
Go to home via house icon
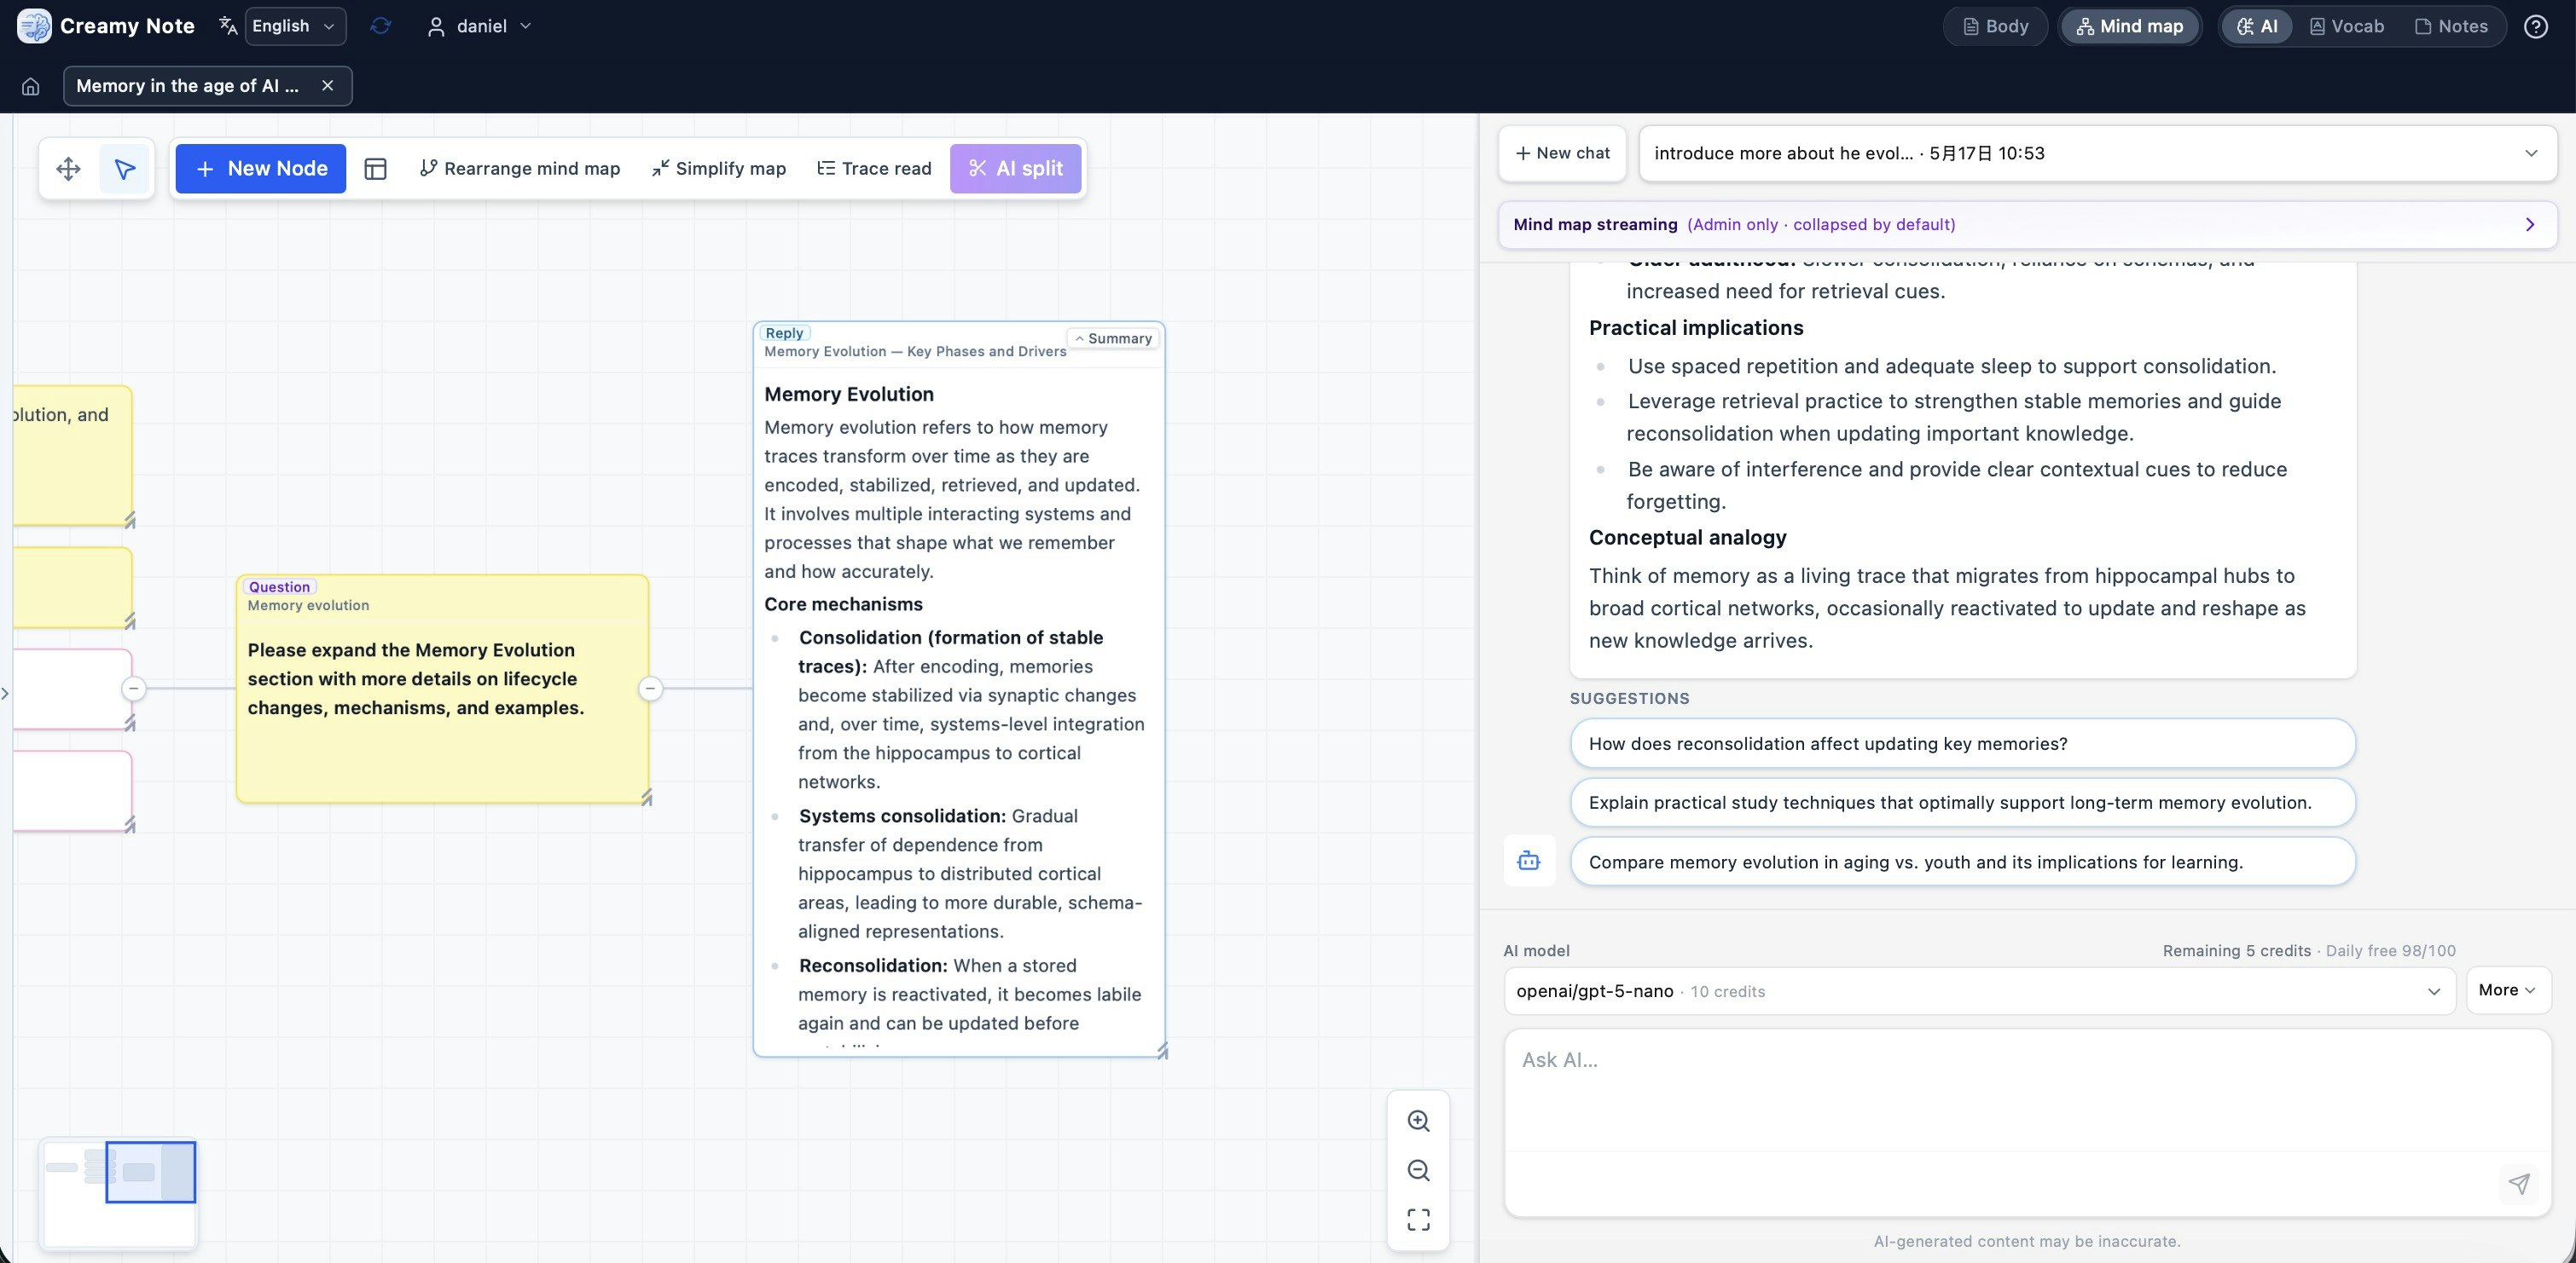tap(31, 86)
